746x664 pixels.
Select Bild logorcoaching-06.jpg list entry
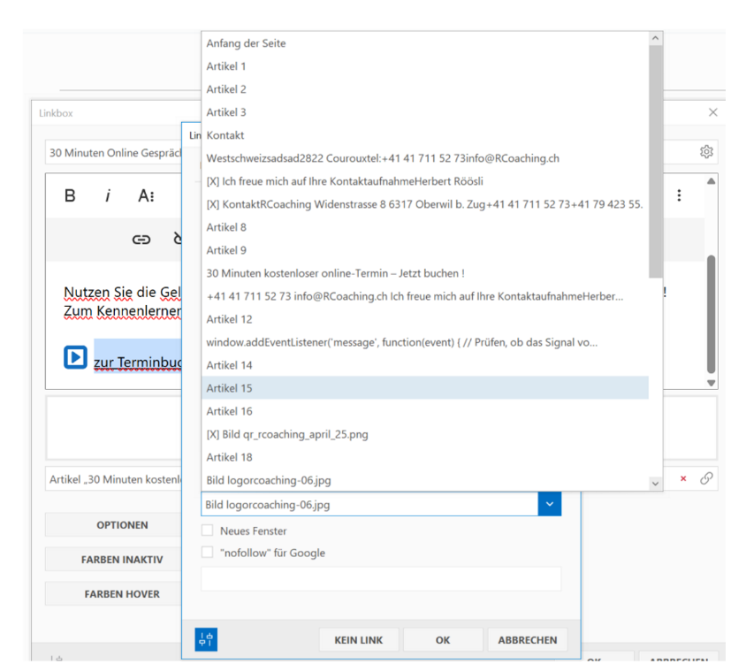click(425, 480)
